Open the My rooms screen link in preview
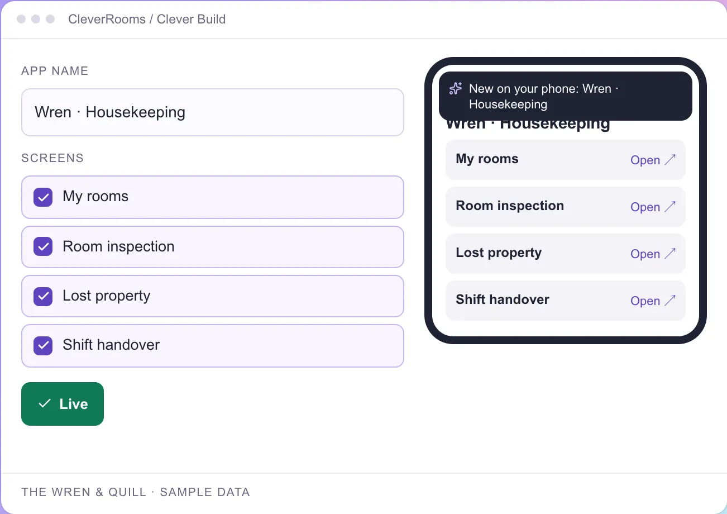The width and height of the screenshot is (727, 514). pos(653,160)
